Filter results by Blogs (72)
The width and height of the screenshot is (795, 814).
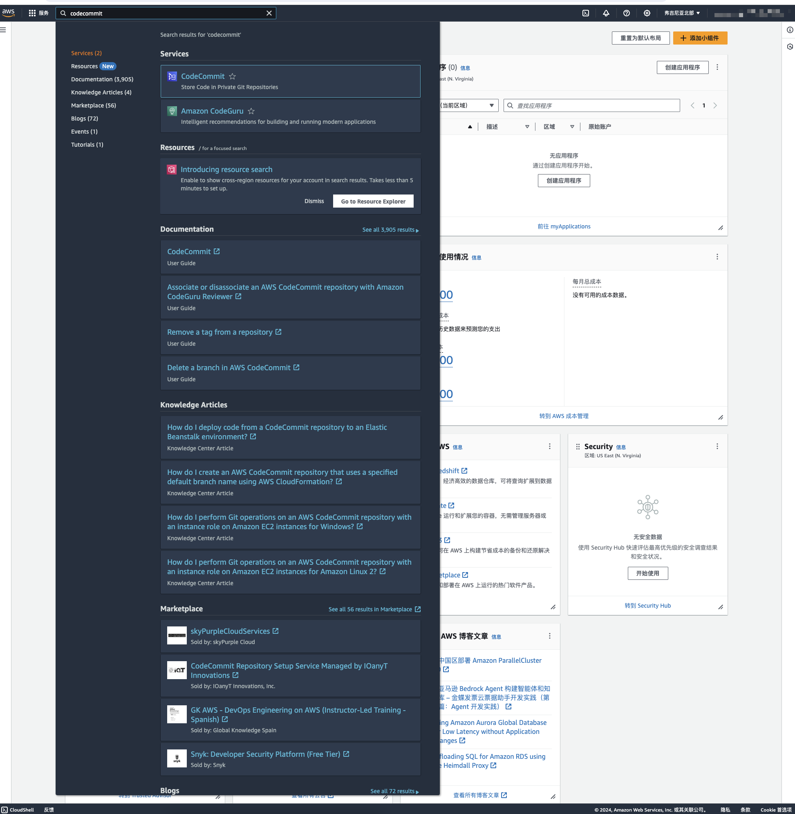pos(84,119)
